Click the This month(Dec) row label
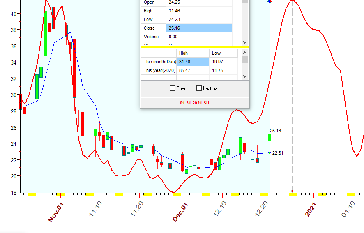The width and height of the screenshot is (364, 233). (159, 62)
